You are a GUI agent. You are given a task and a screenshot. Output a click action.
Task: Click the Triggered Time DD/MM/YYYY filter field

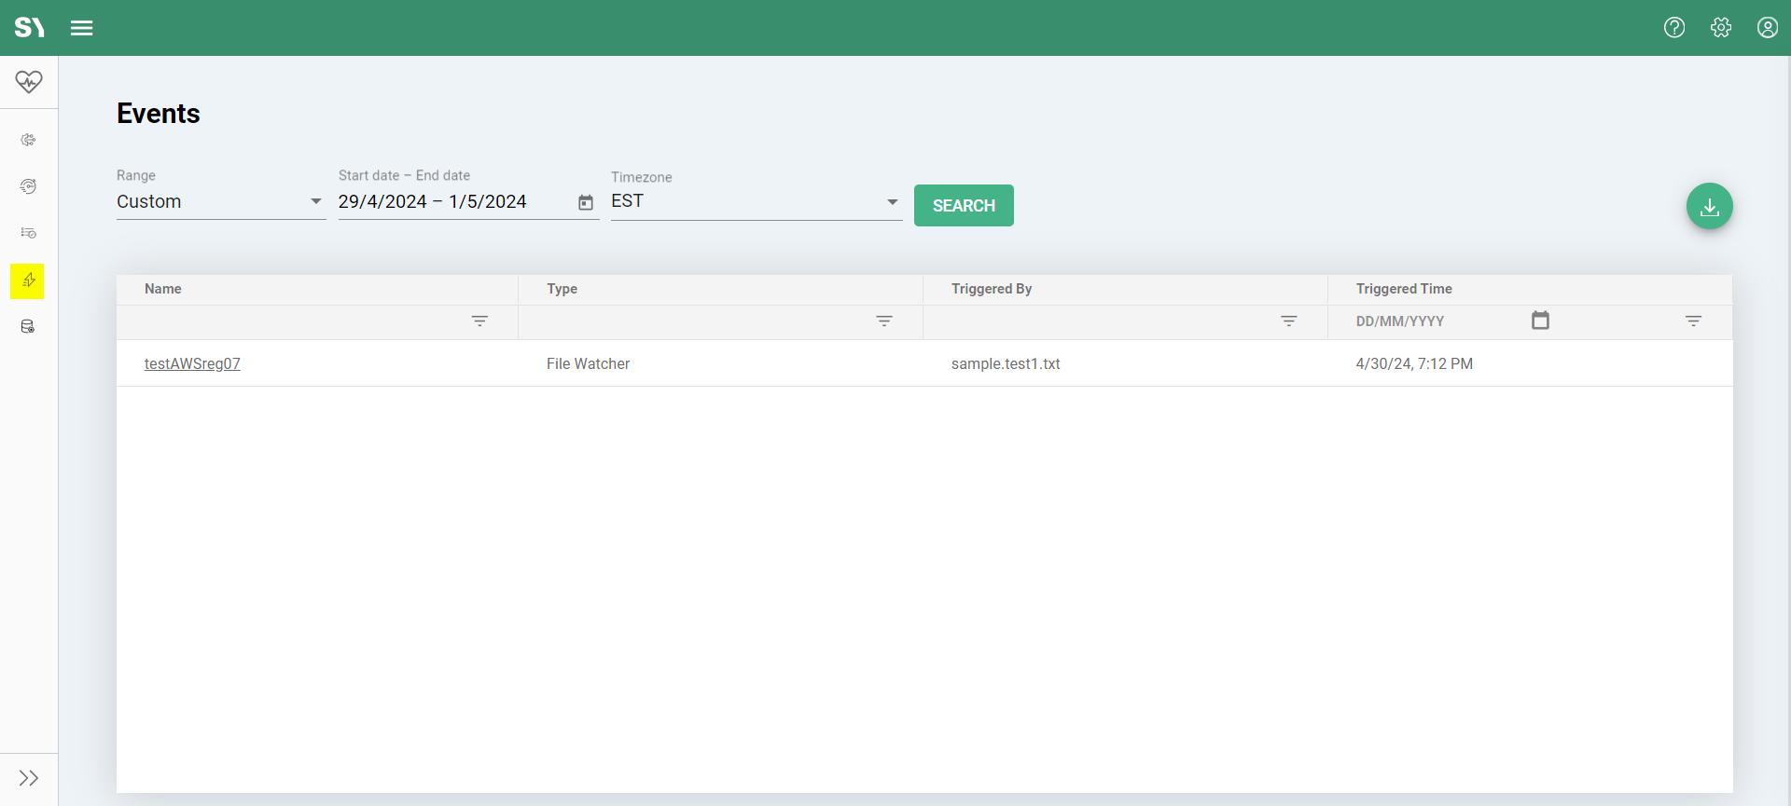[x=1437, y=321]
